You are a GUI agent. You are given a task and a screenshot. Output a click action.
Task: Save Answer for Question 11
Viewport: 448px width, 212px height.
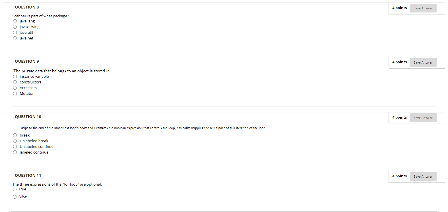[x=423, y=177]
